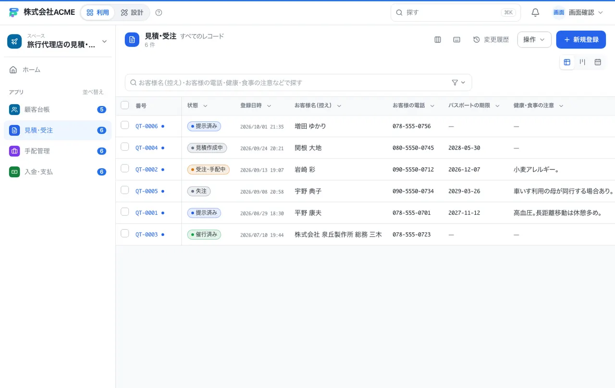Click the 見積・受注 document icon in header
Image resolution: width=615 pixels, height=388 pixels.
pyautogui.click(x=132, y=40)
